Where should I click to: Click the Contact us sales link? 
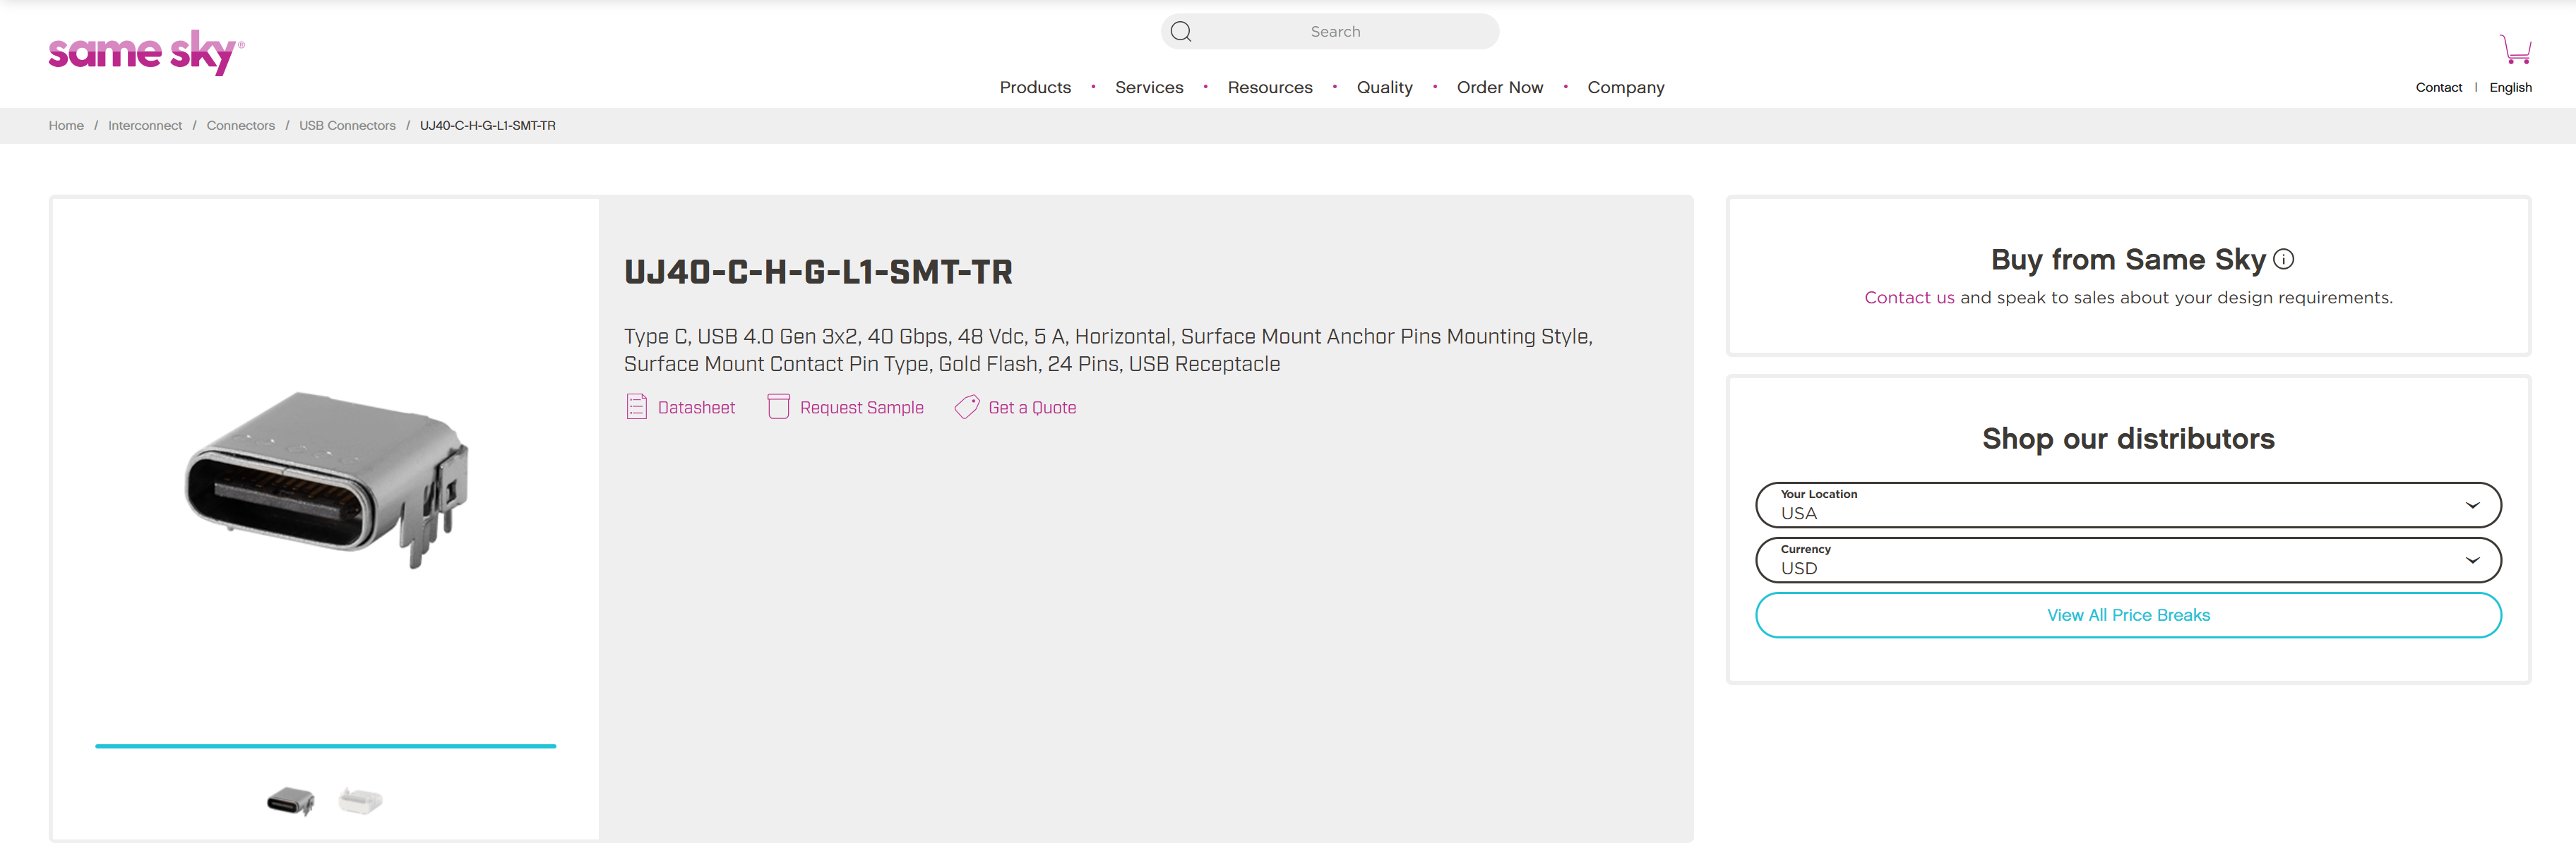coord(1909,298)
